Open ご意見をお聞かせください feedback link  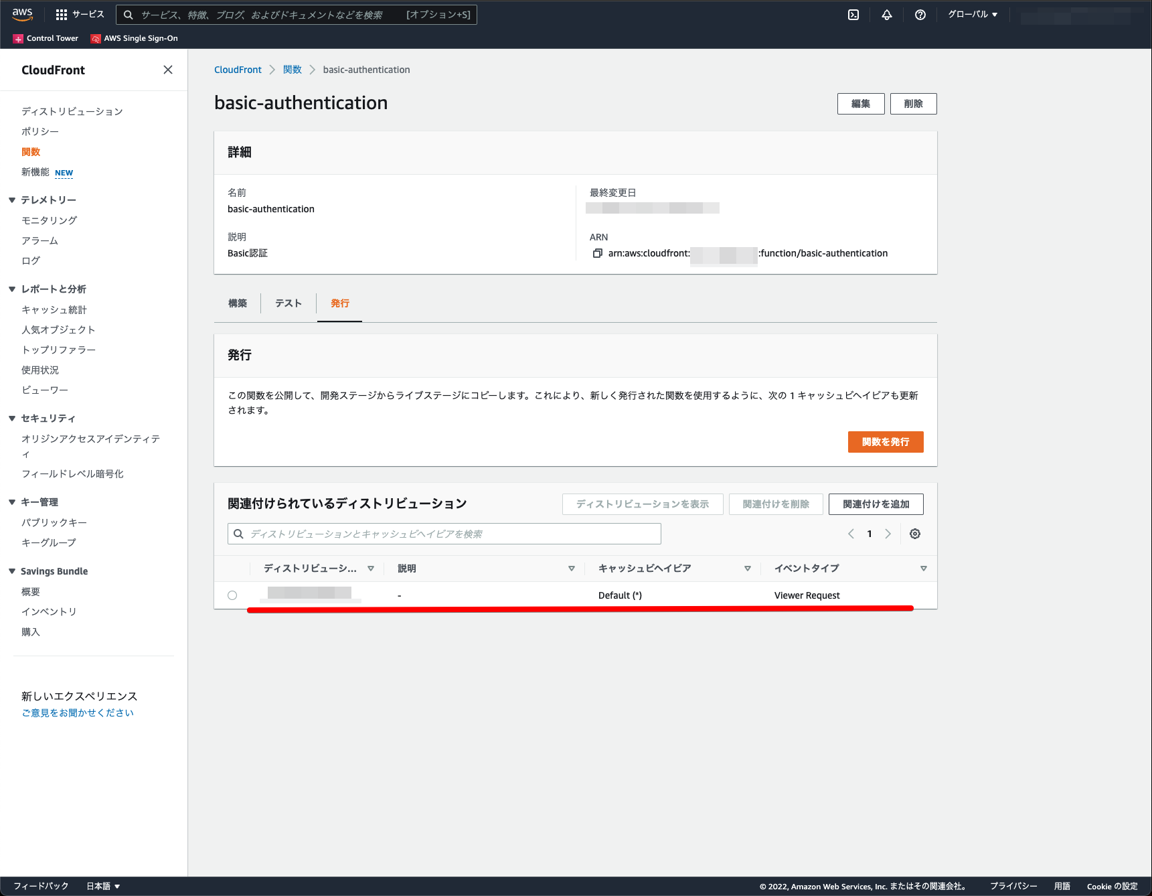point(78,713)
